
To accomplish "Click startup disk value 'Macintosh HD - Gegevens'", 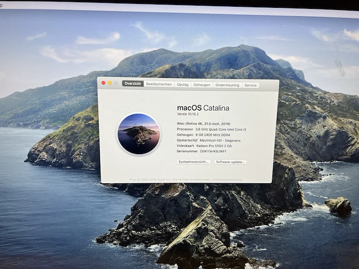I will (220, 141).
